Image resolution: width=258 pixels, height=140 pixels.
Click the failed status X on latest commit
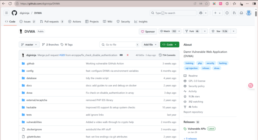point(127,55)
